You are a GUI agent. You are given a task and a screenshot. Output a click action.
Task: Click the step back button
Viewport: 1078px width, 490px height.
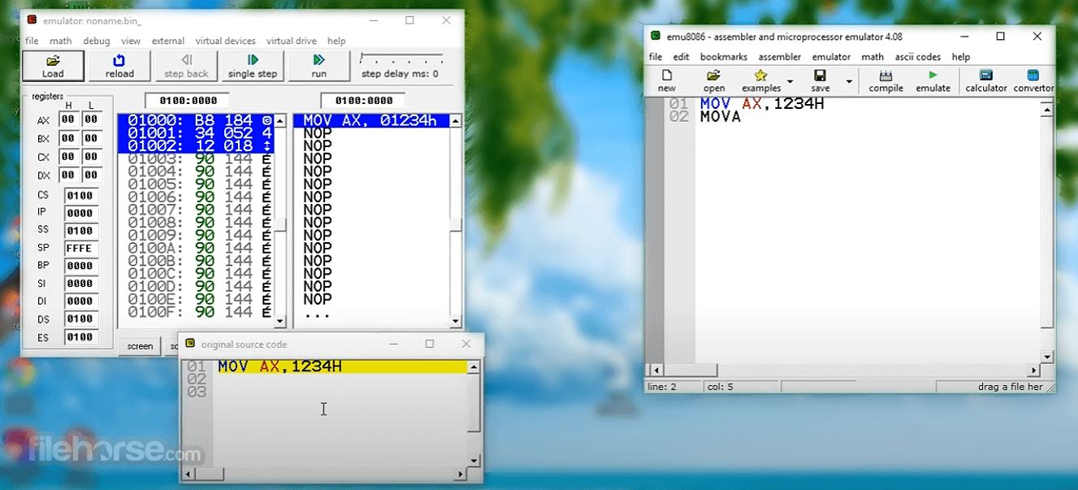tap(186, 66)
